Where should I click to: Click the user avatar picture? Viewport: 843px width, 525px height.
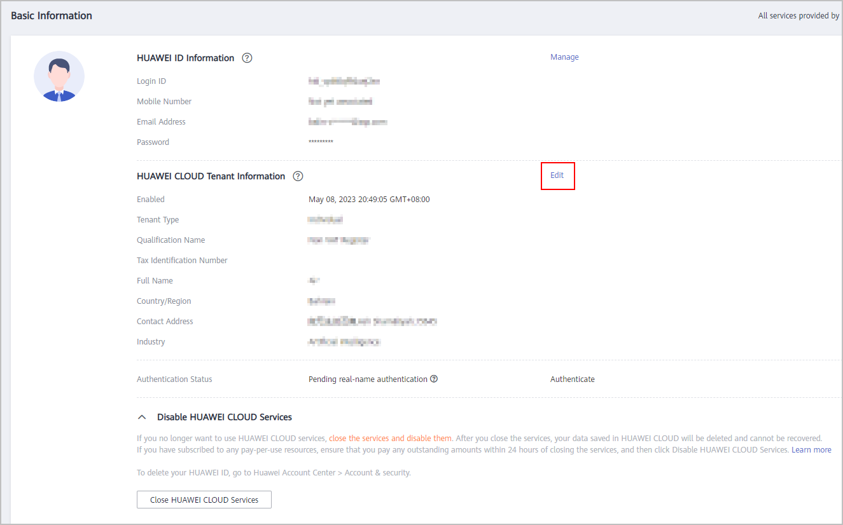click(59, 76)
